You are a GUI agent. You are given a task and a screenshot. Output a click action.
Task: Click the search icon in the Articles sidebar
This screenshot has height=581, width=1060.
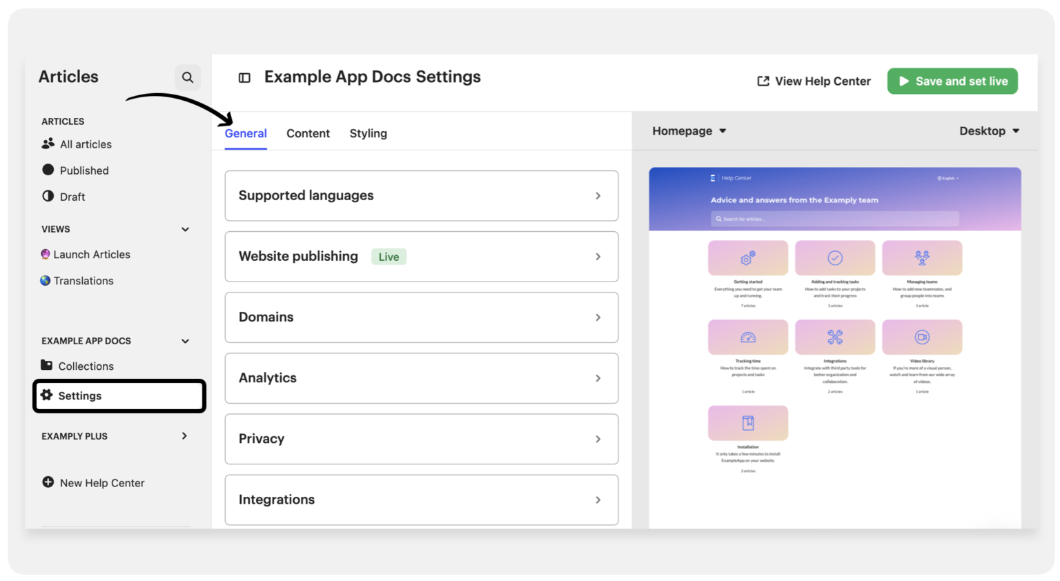pyautogui.click(x=187, y=77)
